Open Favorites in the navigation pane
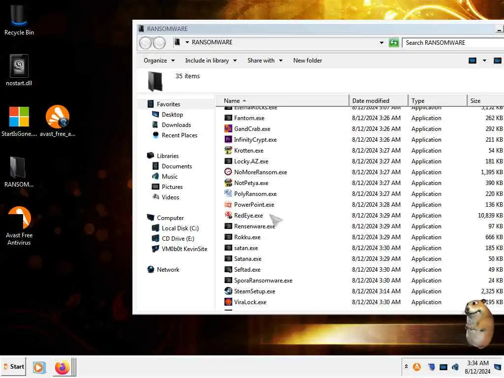This screenshot has height=378, width=504. click(168, 104)
